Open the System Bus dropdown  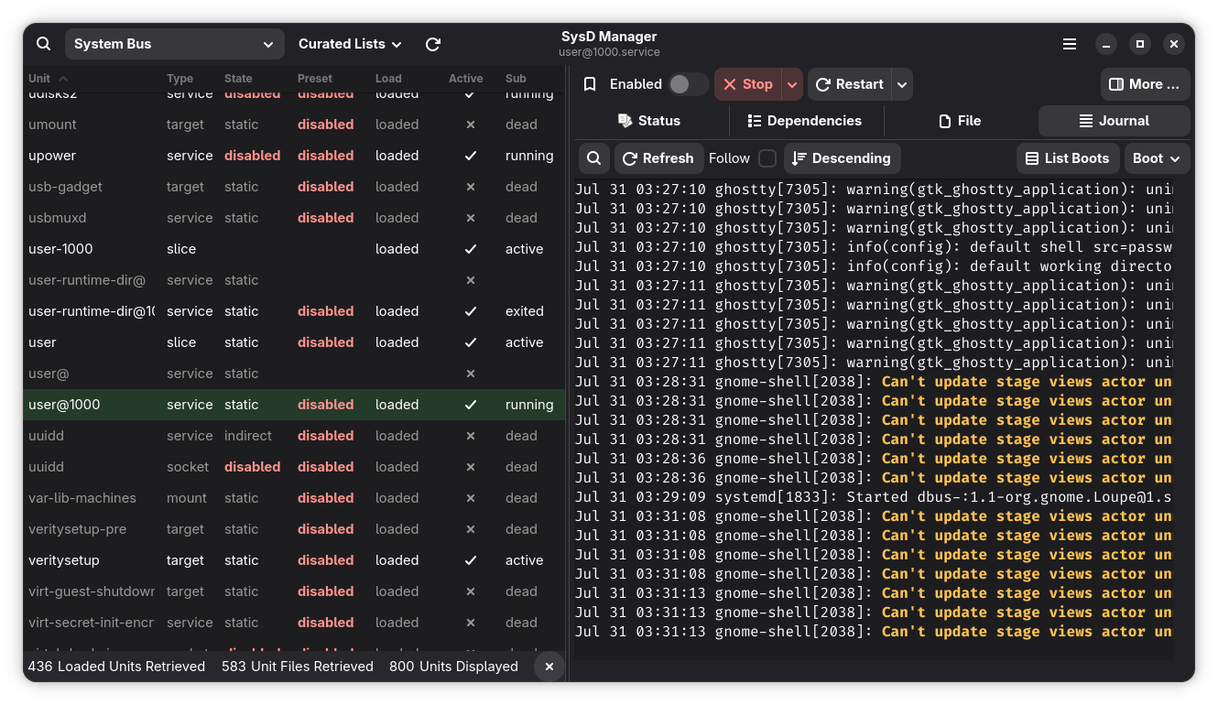pyautogui.click(x=175, y=44)
